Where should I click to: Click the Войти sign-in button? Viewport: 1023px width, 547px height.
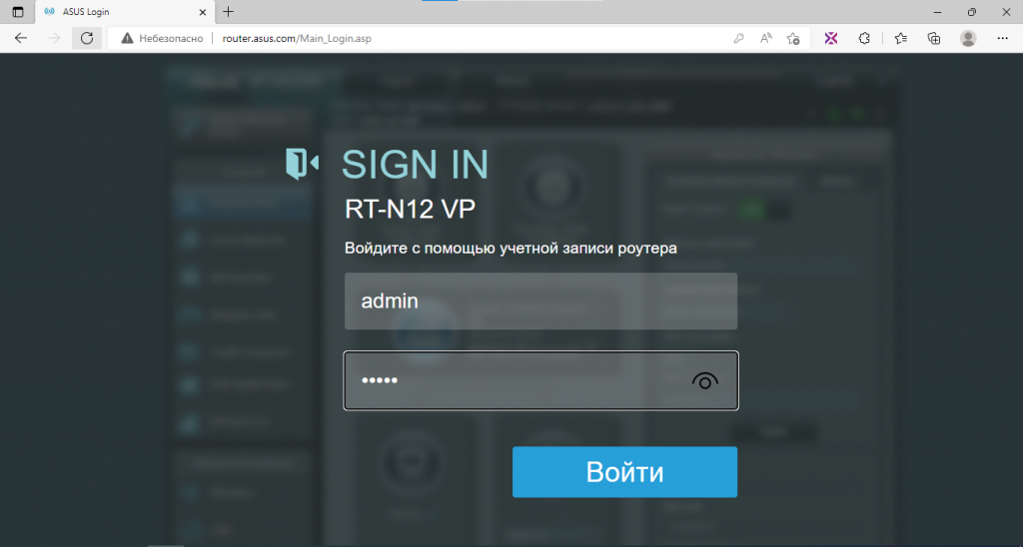pyautogui.click(x=624, y=472)
